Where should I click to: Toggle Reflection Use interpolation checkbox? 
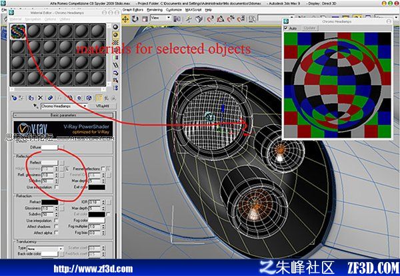tap(57, 187)
